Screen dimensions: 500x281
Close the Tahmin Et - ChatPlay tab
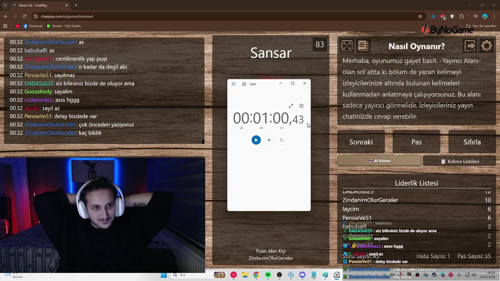click(67, 5)
